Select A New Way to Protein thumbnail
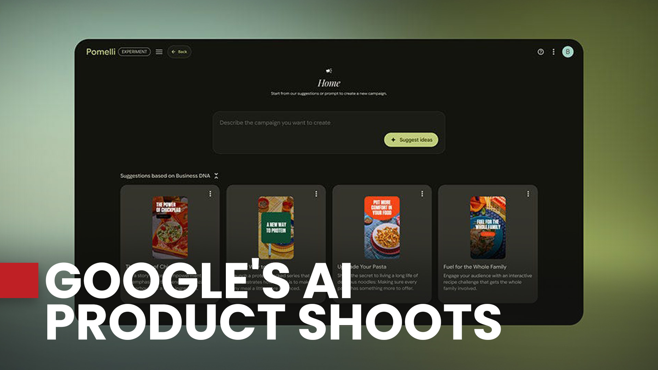This screenshot has width=658, height=370. (276, 227)
